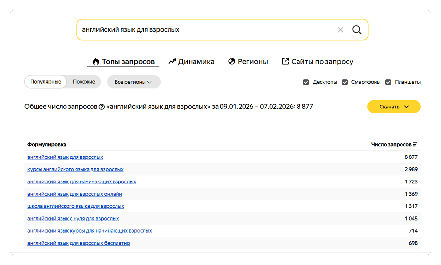Click the sort icon beside Число запросов
Viewport: 441px width, 265px height.
tap(415, 145)
